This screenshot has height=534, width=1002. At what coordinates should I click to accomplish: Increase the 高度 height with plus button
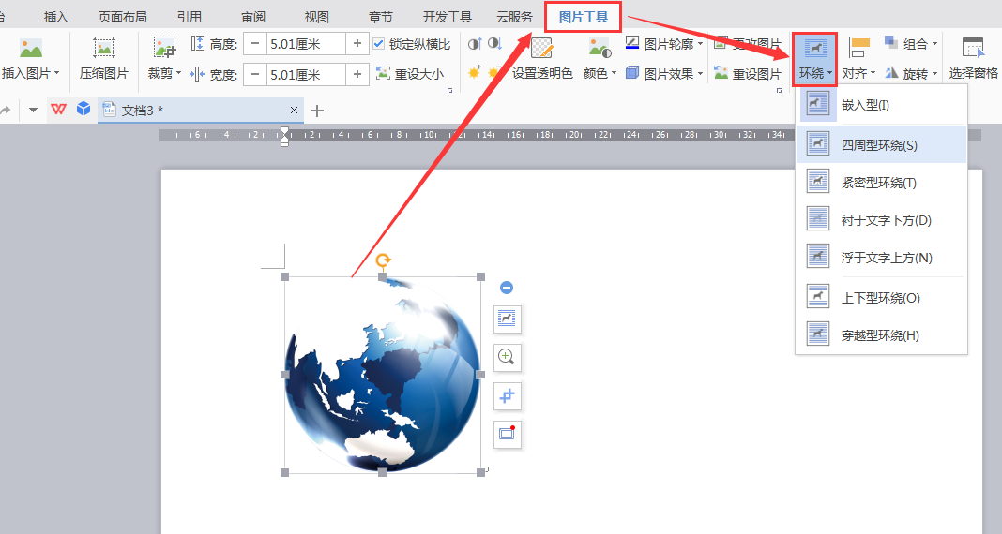pyautogui.click(x=357, y=44)
